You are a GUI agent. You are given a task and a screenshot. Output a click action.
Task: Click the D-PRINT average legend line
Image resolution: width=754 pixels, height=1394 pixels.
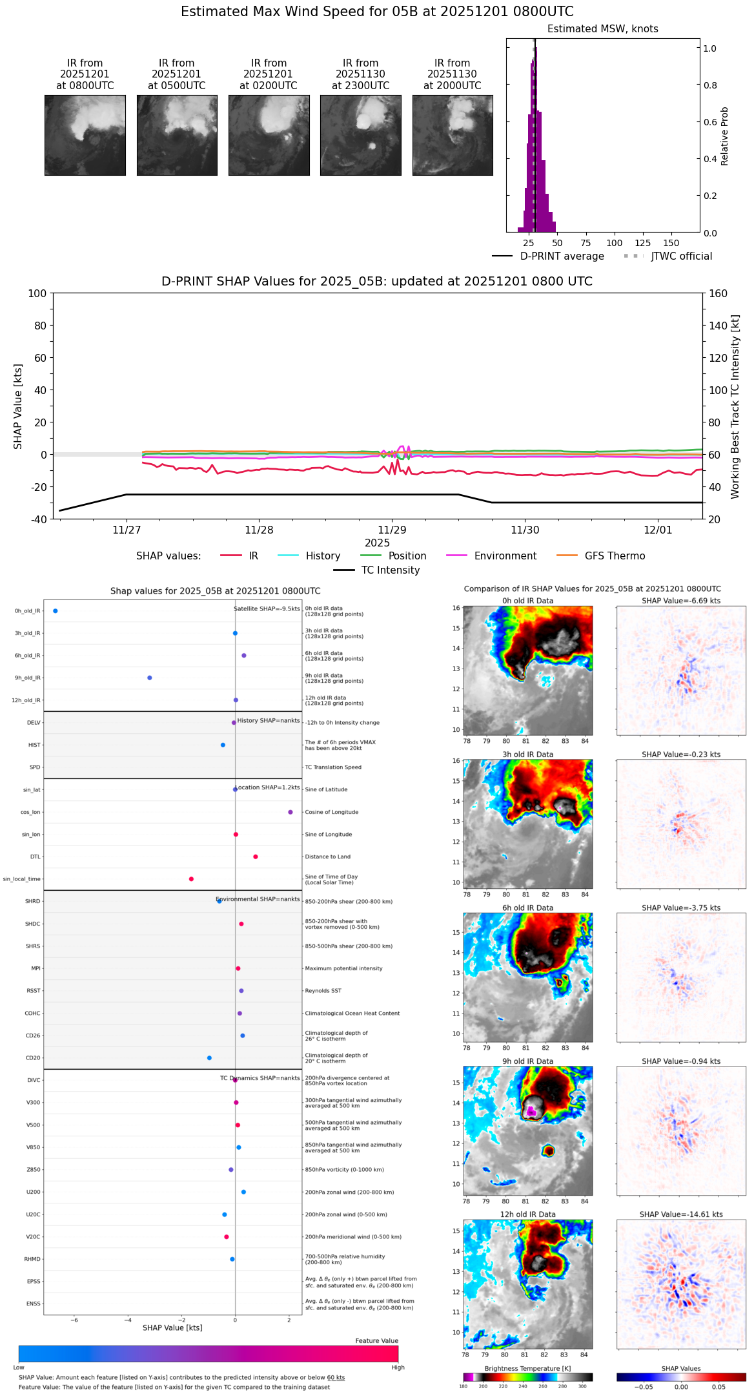[502, 256]
